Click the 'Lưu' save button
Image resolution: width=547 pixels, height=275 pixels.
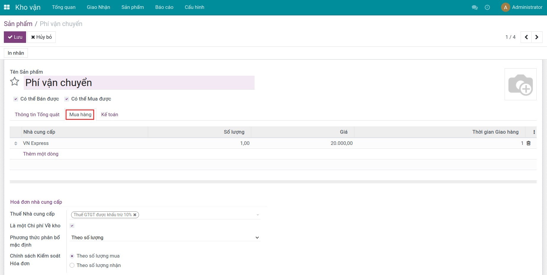click(15, 37)
